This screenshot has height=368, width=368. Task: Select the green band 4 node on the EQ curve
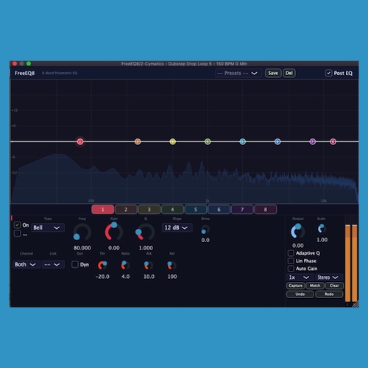pos(208,141)
